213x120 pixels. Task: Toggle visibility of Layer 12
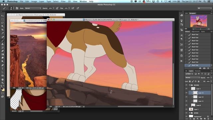[x=186, y=97]
